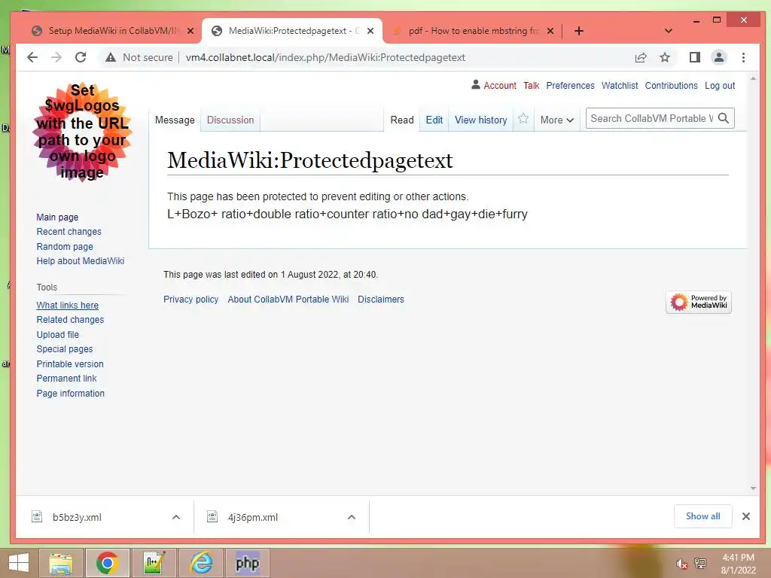Screen dimensions: 771x578
Task: Open View history tab
Action: (x=481, y=120)
